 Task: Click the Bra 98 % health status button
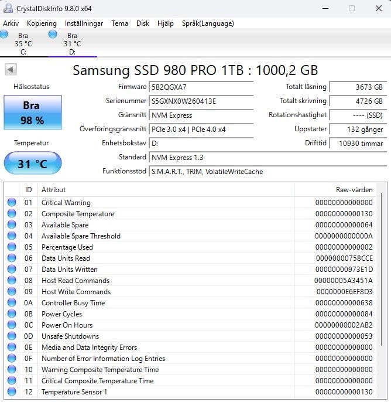pos(32,113)
